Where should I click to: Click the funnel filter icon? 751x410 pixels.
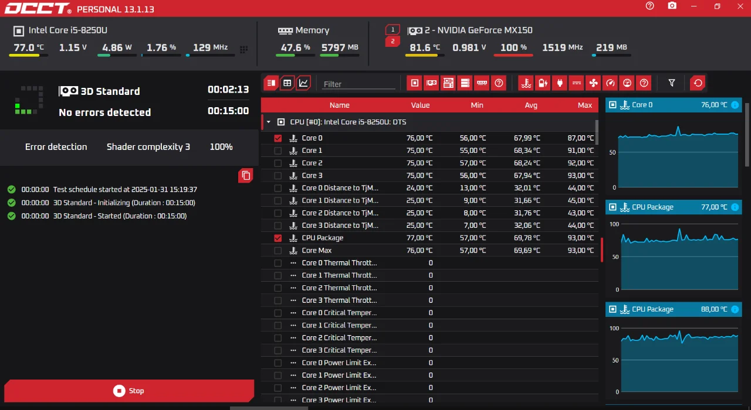click(672, 83)
